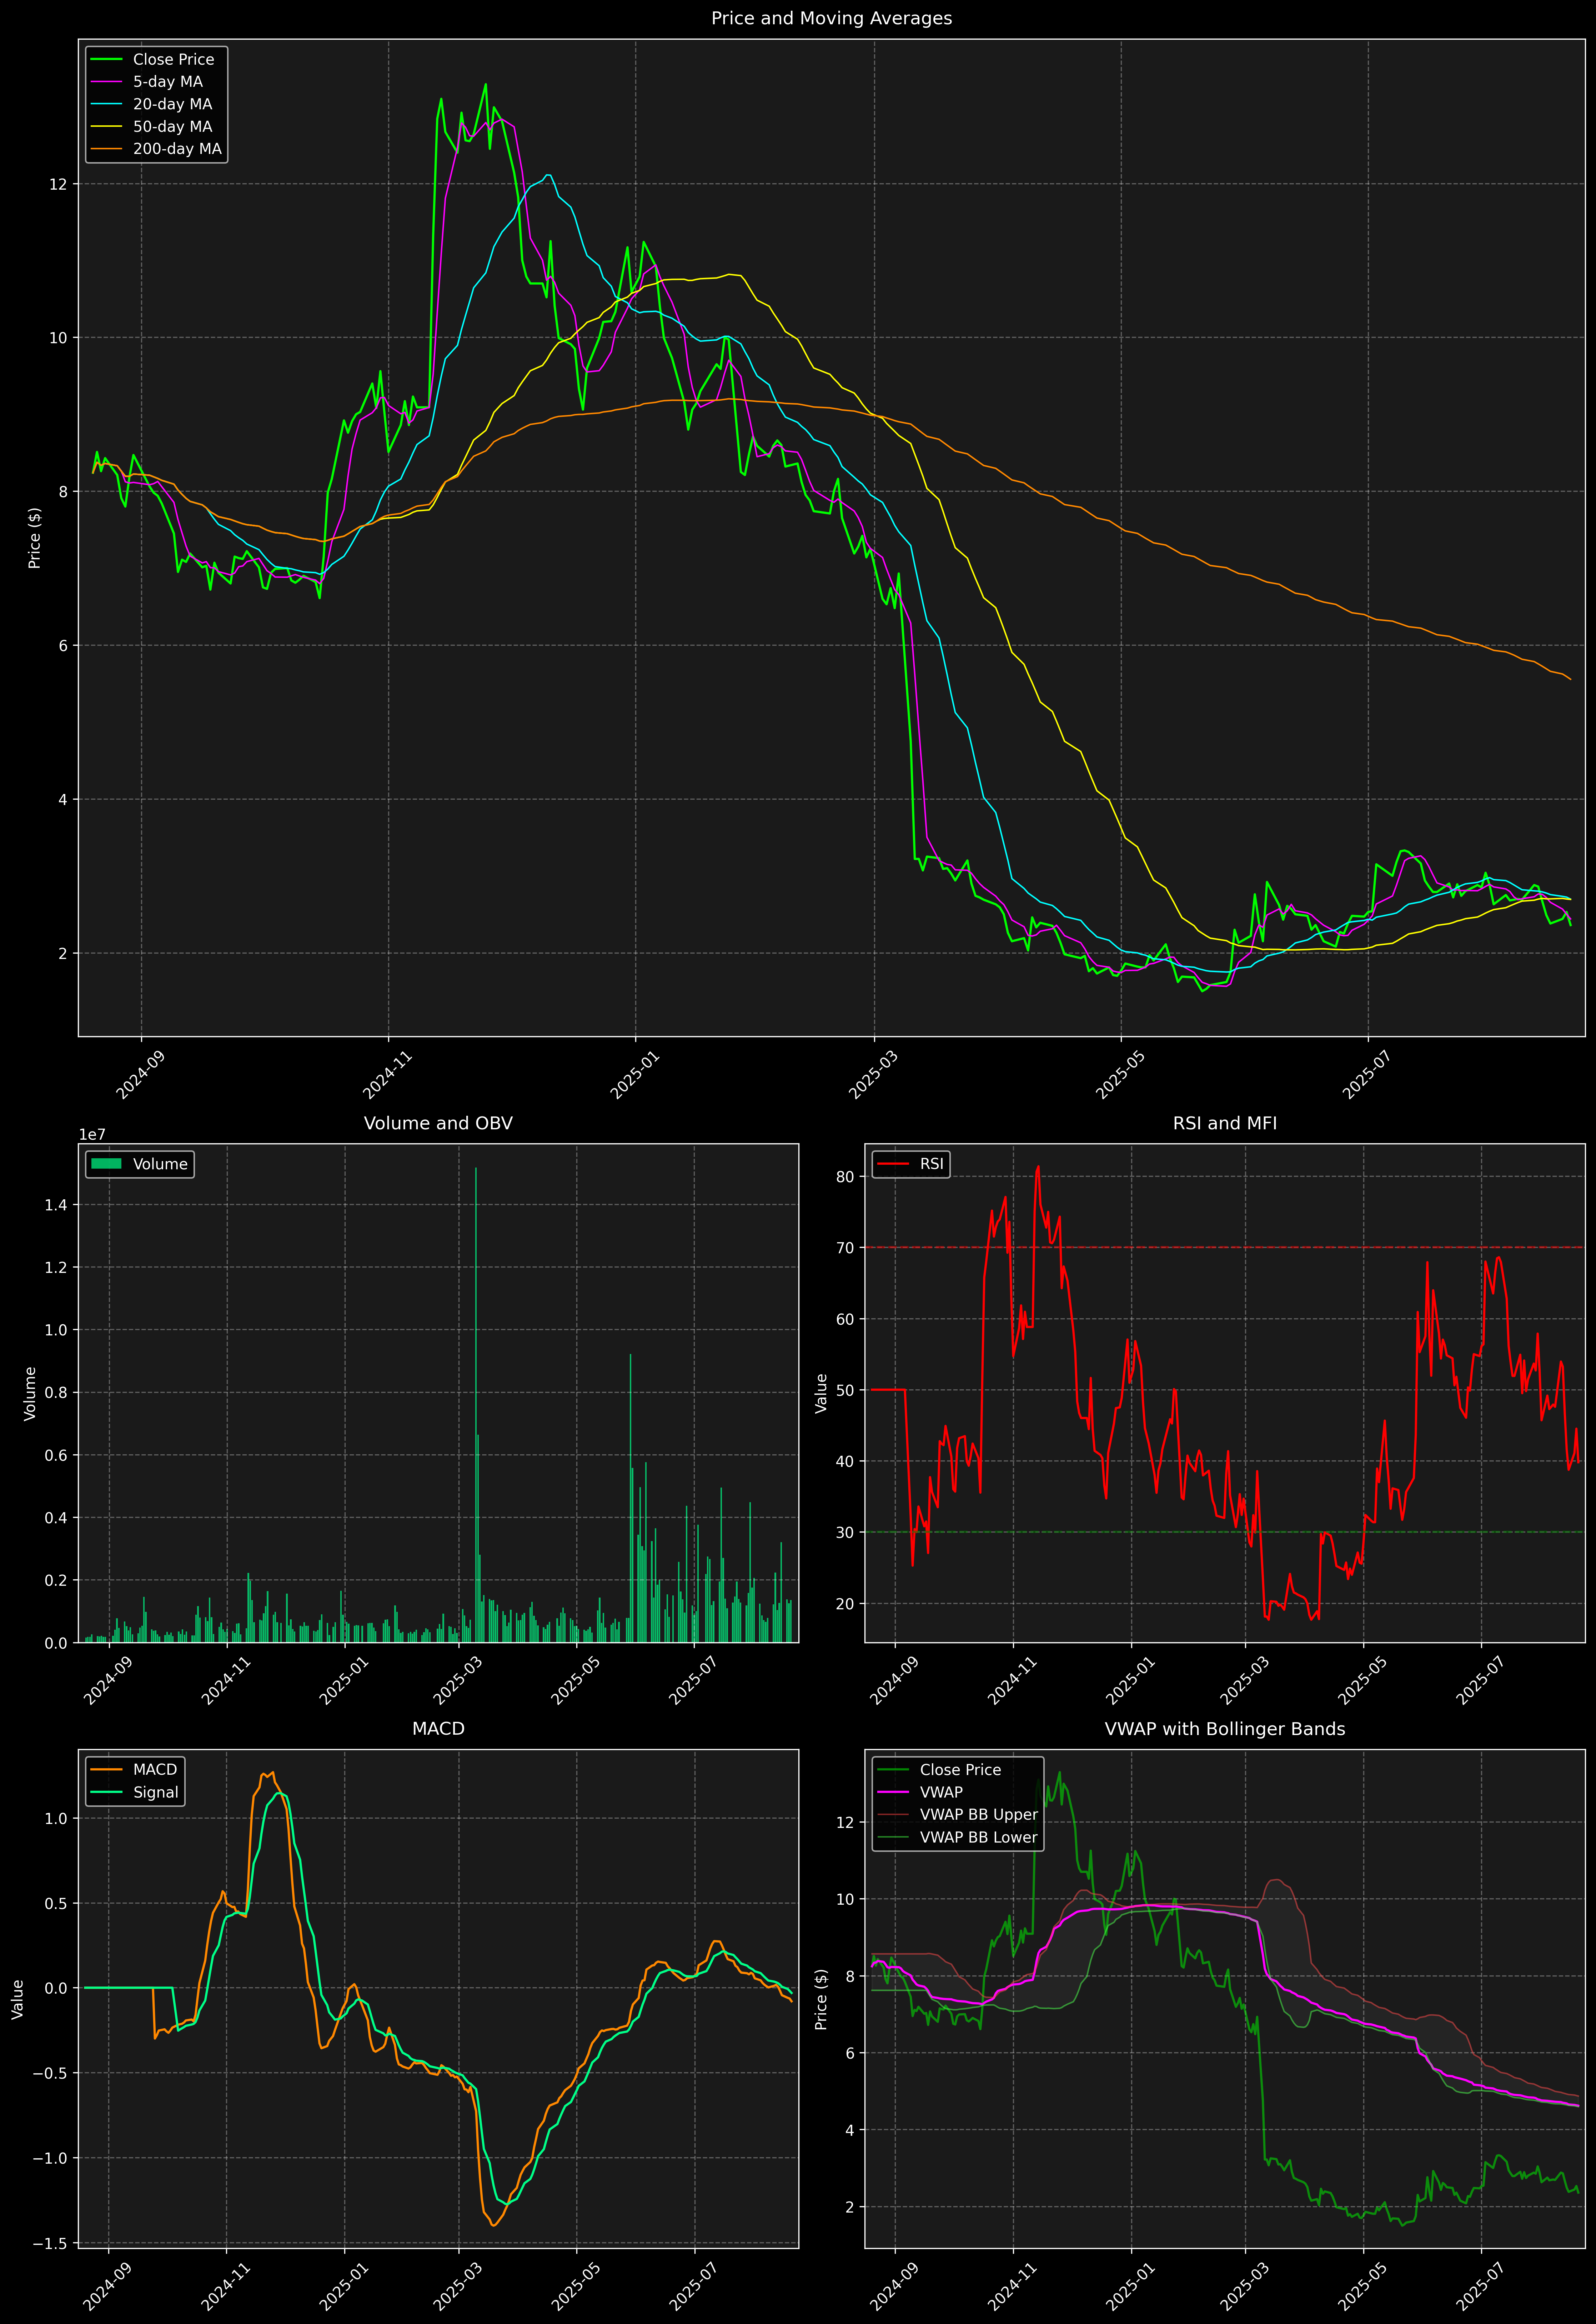
Task: Click the green Volume legend swatch
Action: [106, 1164]
